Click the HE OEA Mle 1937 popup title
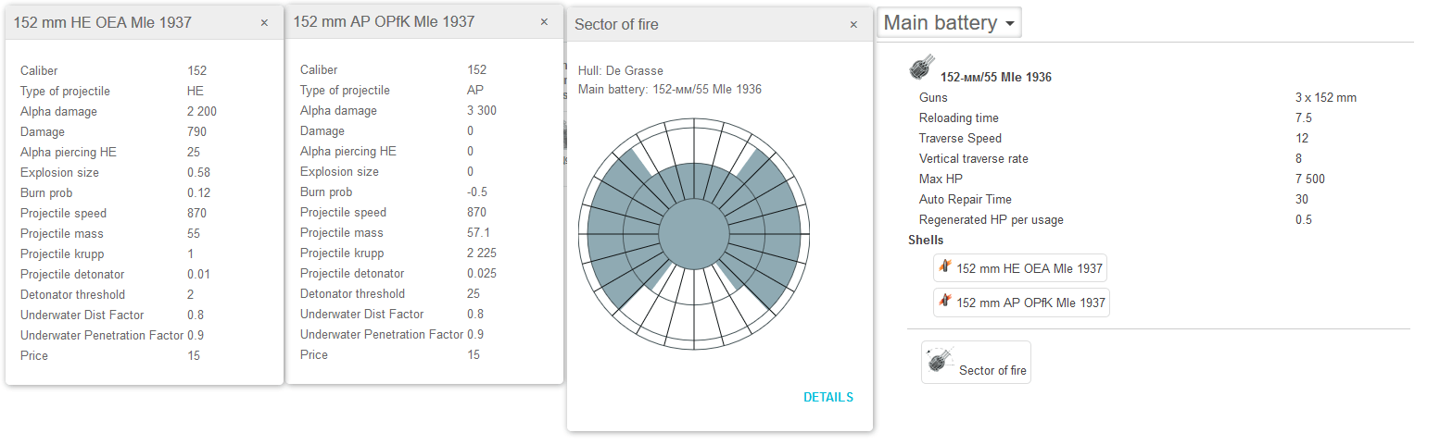 [103, 23]
